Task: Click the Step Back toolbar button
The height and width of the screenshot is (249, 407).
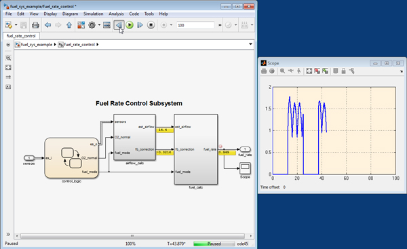Action: click(x=119, y=25)
